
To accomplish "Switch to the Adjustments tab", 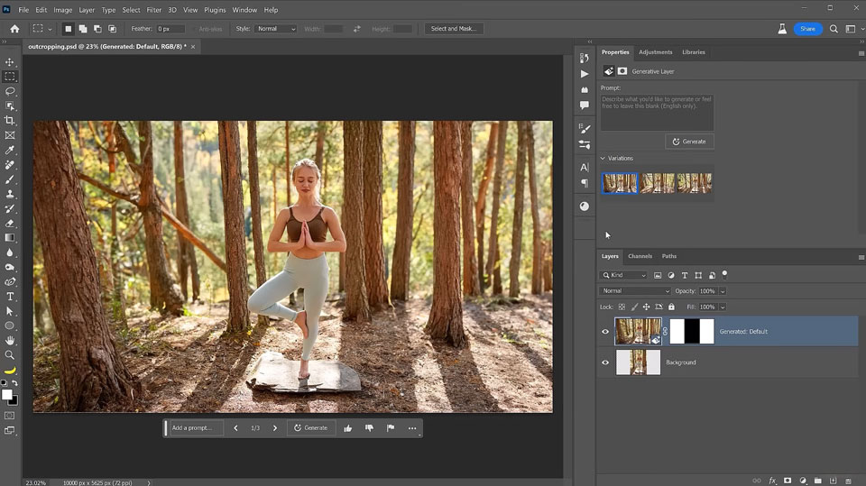I will 656,52.
